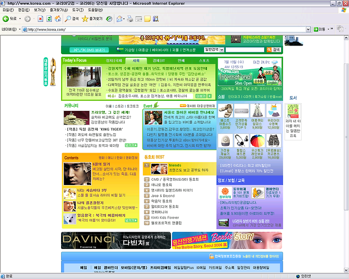Open the 네이버(D) toolbar dropdown
This screenshot has width=349, height=279.
click(x=19, y=30)
